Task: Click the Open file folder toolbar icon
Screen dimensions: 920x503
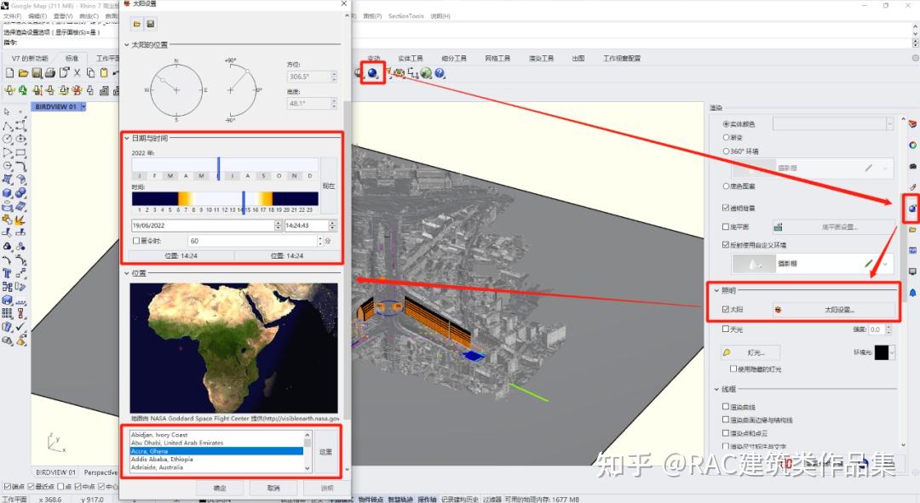Action: [x=23, y=72]
